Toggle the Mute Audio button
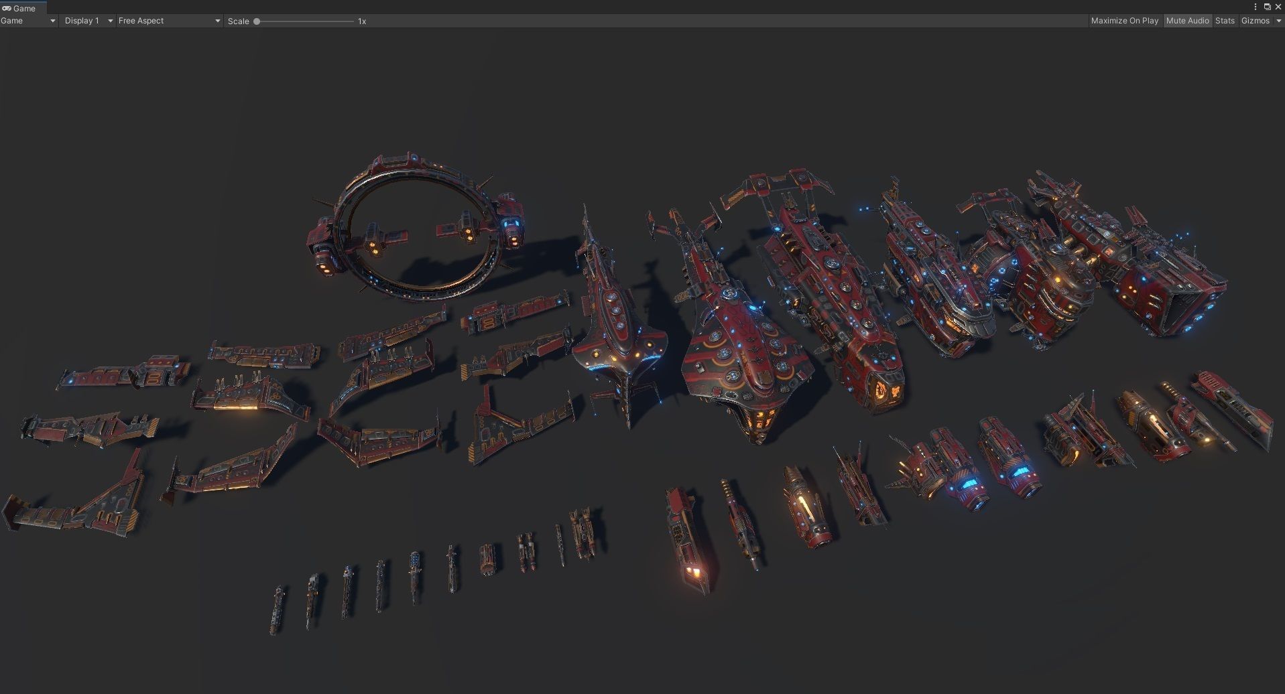This screenshot has height=694, width=1285. point(1187,21)
